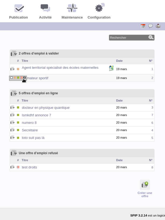Open the offer ending in 'mateur sportif'
Image resolution: width=165 pixels, height=220 pixels.
[x=38, y=78]
